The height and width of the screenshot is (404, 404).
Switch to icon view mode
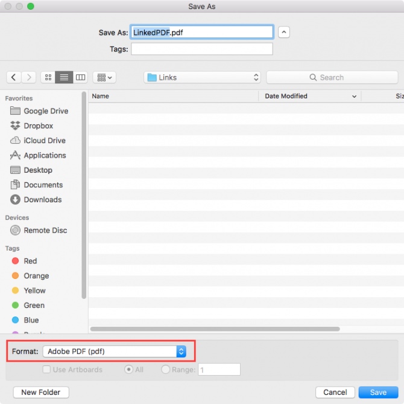[48, 77]
